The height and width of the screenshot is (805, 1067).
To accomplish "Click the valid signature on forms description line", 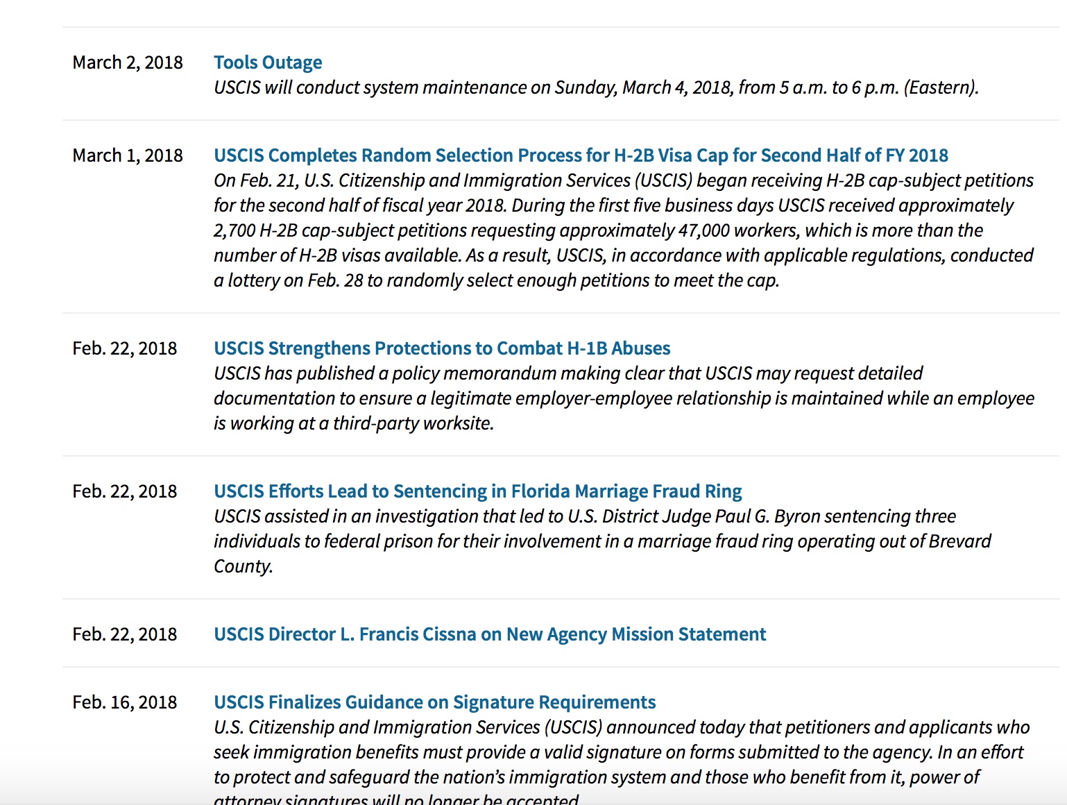I will click(x=617, y=752).
